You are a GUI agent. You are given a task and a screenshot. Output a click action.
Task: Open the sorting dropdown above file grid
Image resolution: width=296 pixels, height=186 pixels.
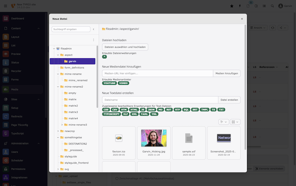click(224, 122)
